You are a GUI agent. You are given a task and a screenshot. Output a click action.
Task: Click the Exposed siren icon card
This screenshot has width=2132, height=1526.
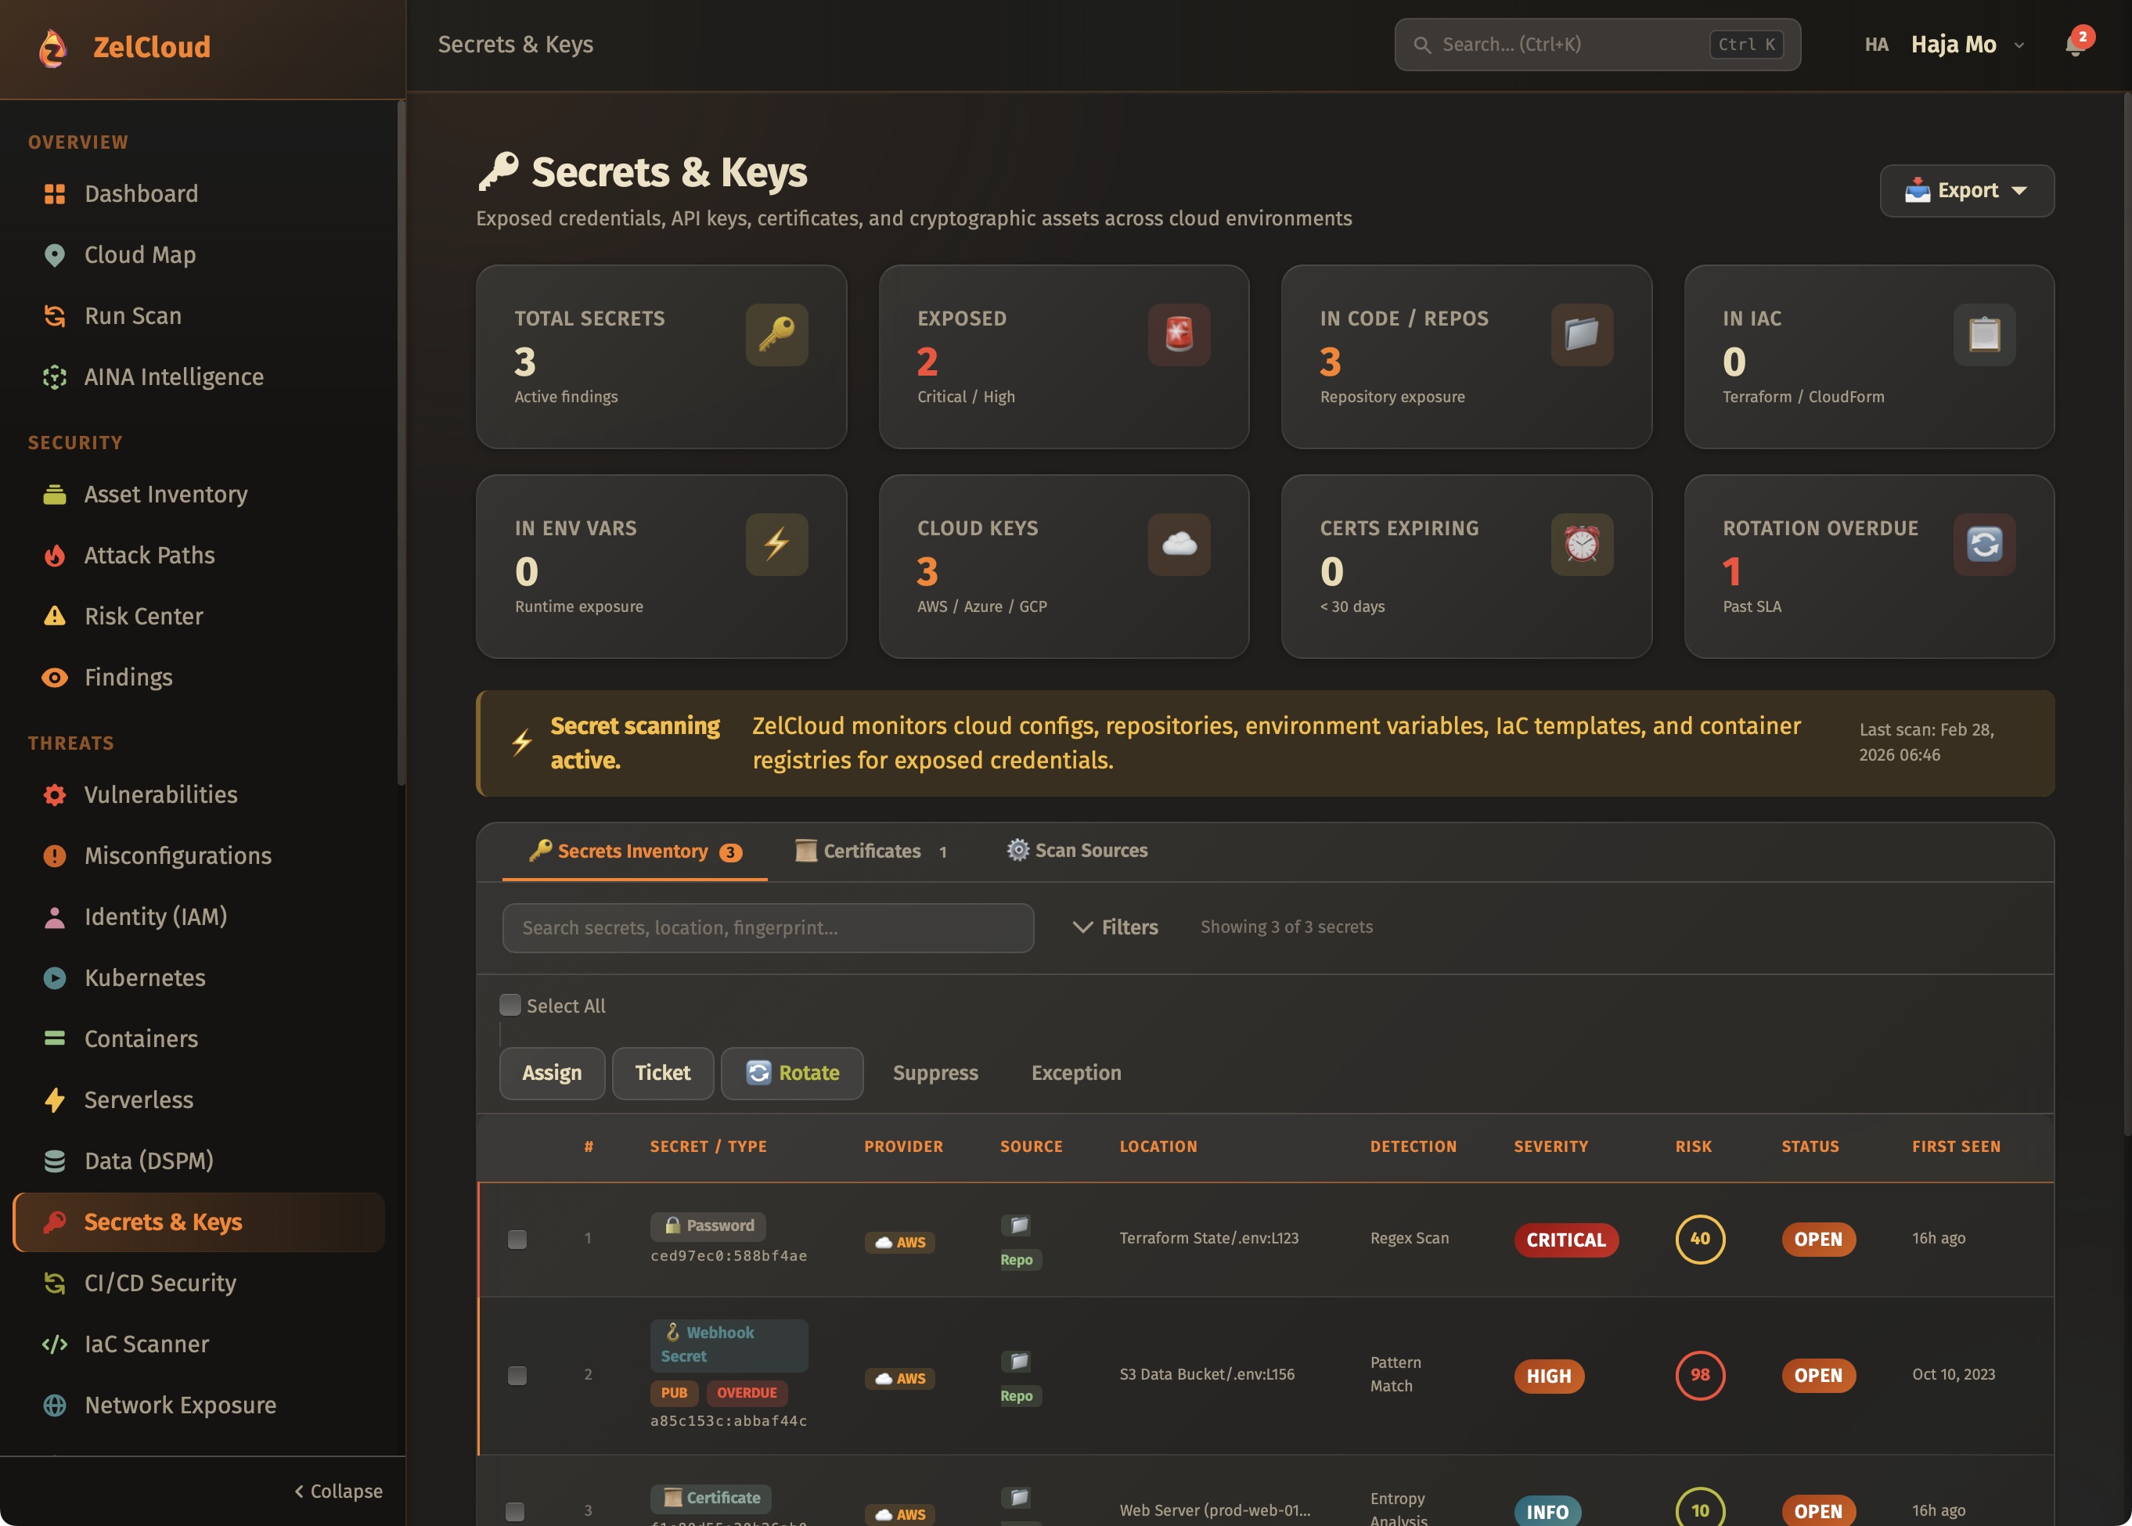(x=1178, y=334)
